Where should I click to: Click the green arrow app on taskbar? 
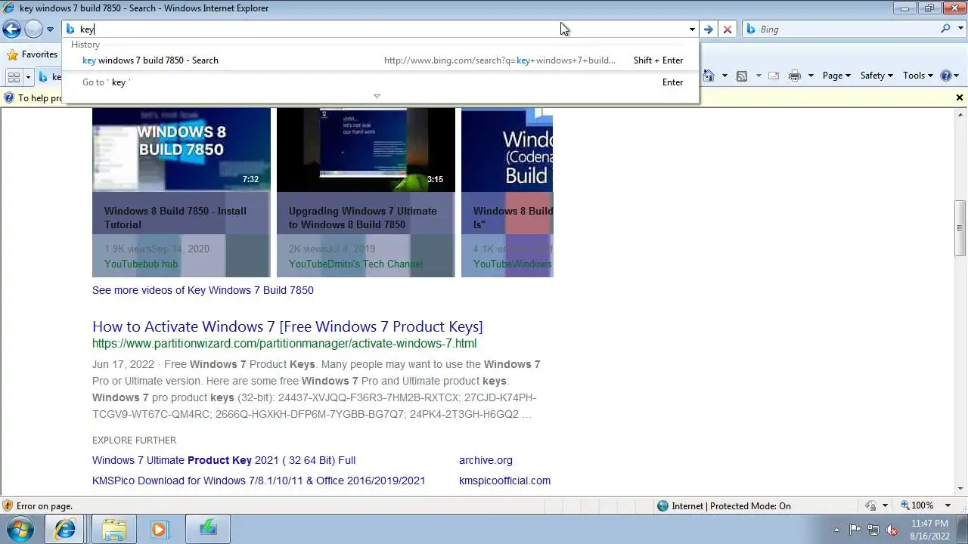[x=208, y=530]
